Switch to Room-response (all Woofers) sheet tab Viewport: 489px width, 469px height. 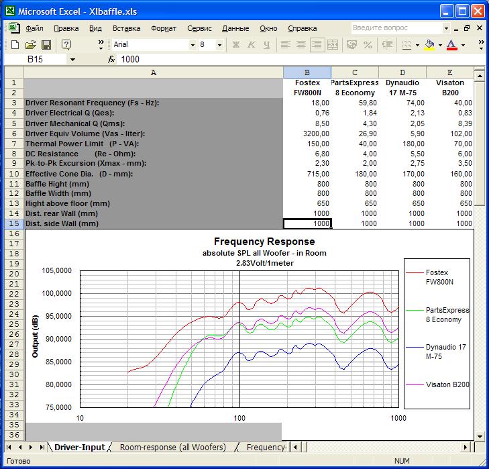[173, 447]
